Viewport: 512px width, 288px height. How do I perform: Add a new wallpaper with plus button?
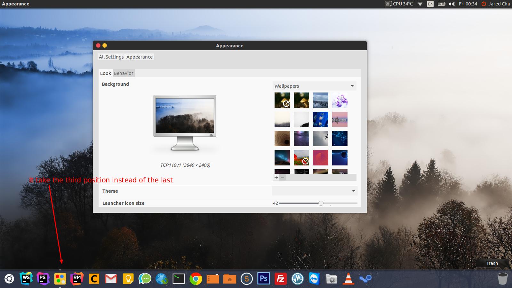tap(276, 177)
